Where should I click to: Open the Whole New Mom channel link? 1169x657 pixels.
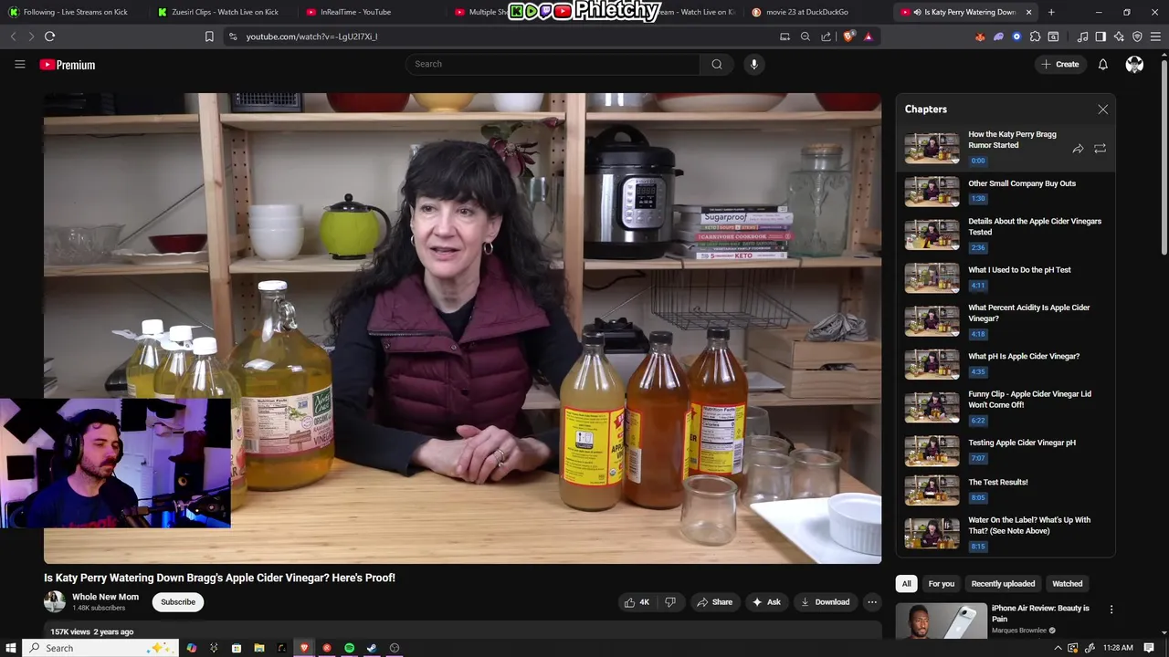[x=105, y=597]
